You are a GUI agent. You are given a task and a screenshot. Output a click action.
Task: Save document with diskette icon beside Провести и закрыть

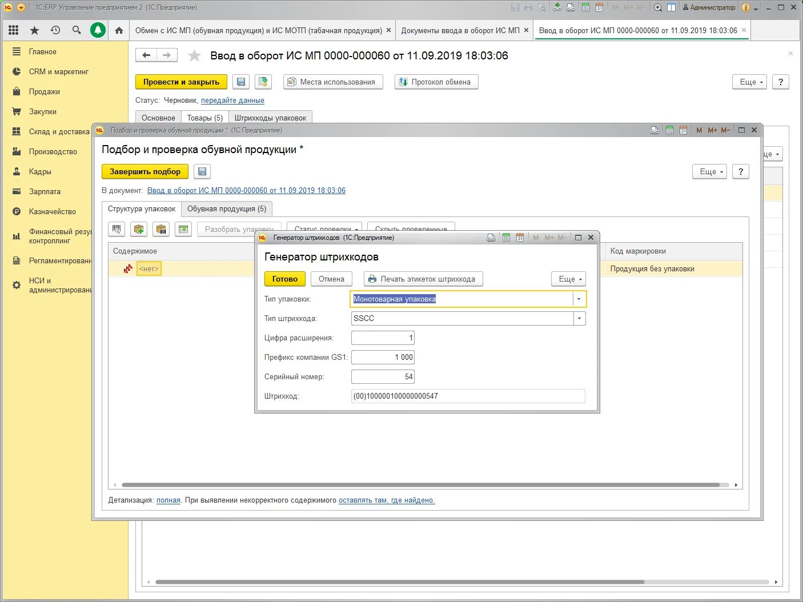[x=241, y=82]
